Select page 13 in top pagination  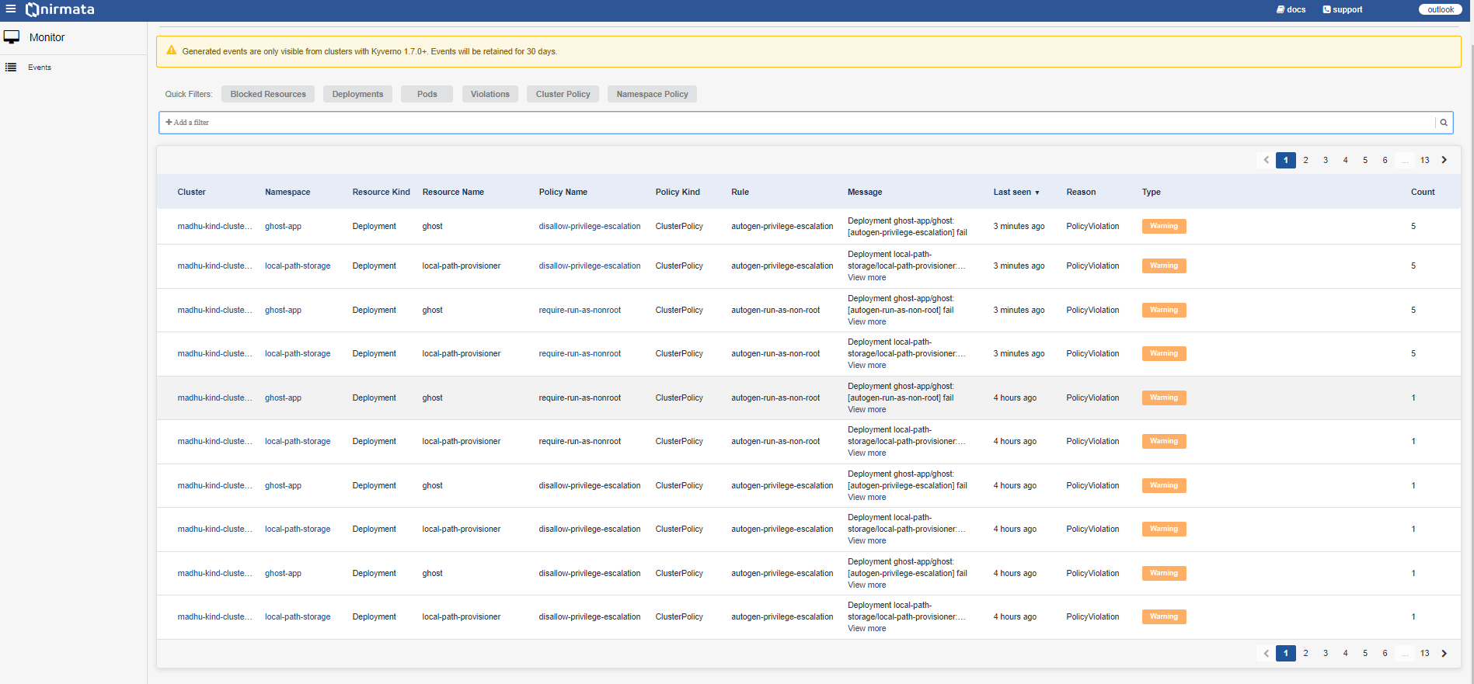(x=1424, y=160)
